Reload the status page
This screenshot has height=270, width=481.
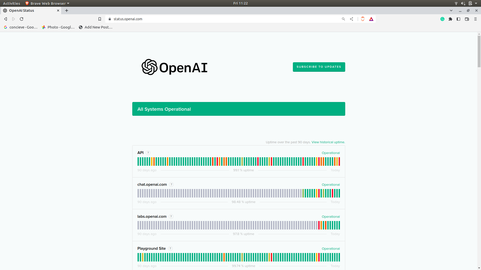[22, 19]
